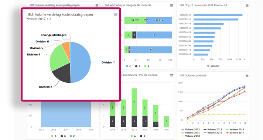
Task: Click blue segment labeled 9 in ABC chart
Action: point(154,35)
